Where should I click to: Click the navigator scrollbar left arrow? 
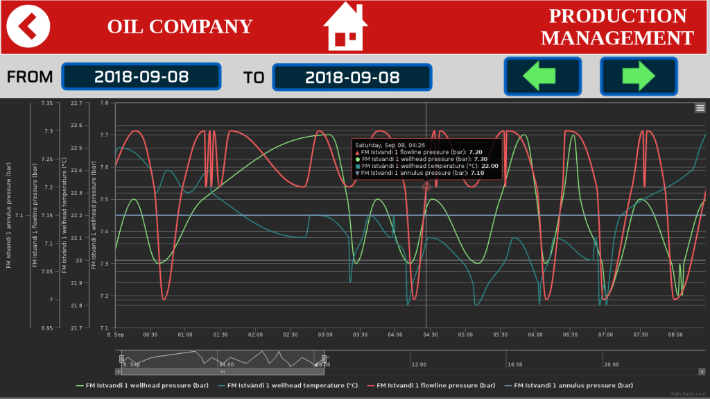pyautogui.click(x=119, y=372)
